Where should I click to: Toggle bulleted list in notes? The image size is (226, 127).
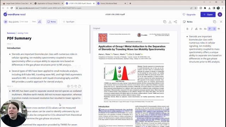pos(214,29)
